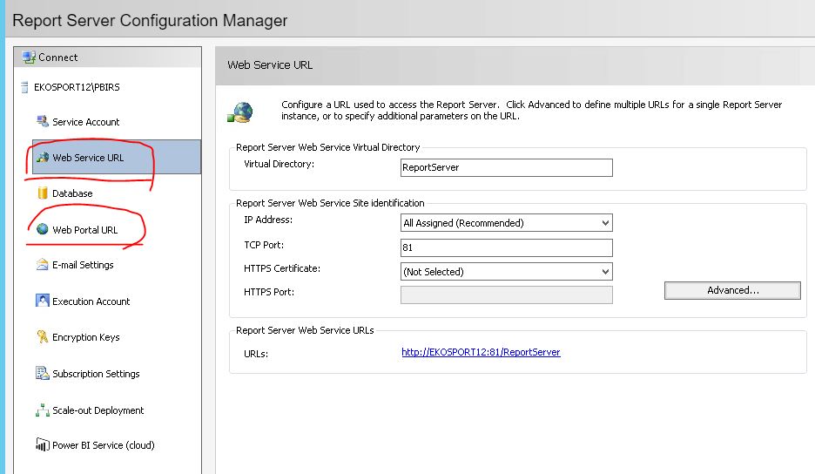Open Power BI Service (cloud) page
Image resolution: width=815 pixels, height=474 pixels.
(x=104, y=445)
